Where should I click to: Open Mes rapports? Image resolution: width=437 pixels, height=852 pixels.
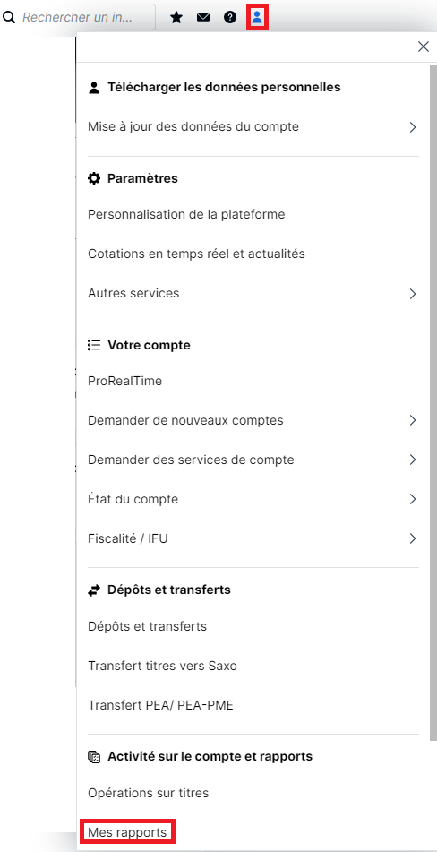click(x=127, y=832)
